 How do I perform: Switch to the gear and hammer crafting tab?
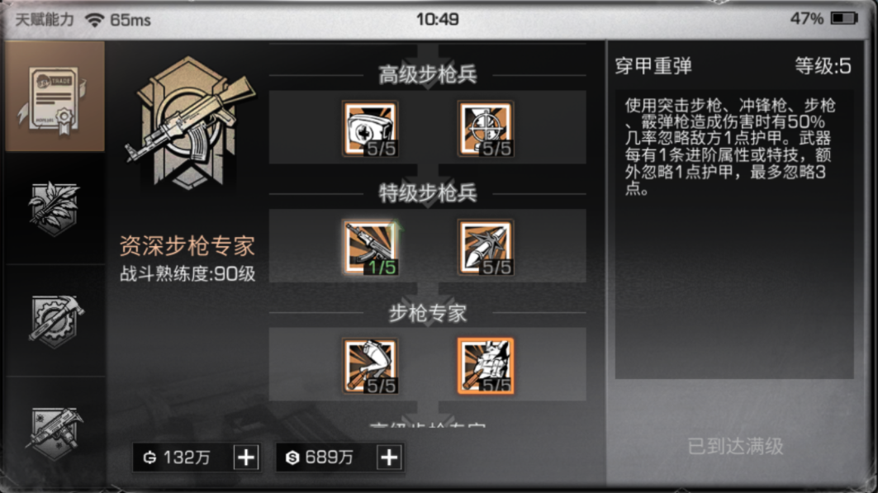(x=55, y=320)
